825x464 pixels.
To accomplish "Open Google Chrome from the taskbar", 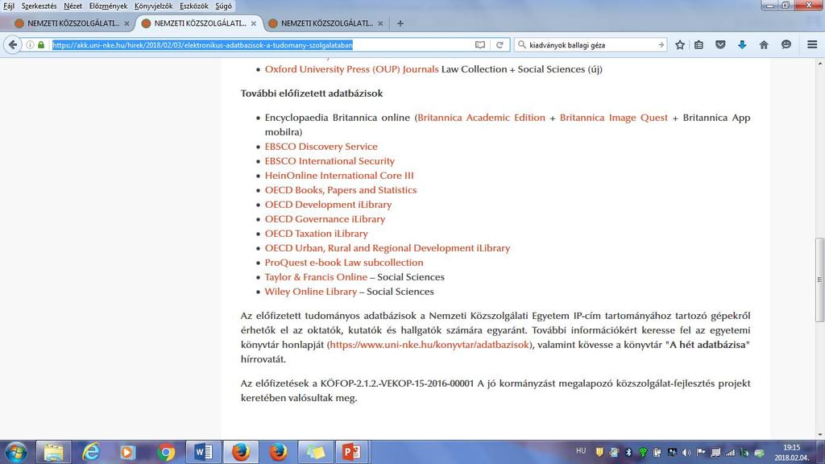I will (x=166, y=452).
